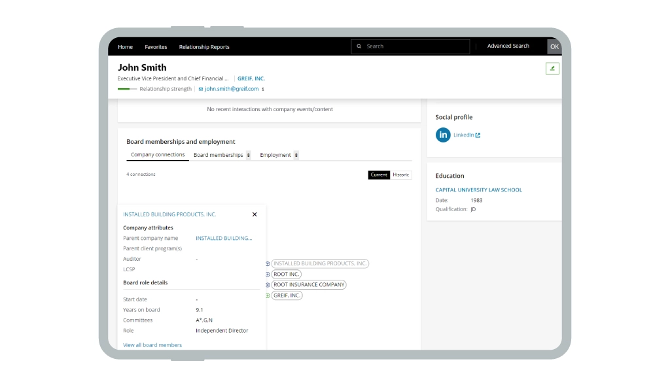Switch to Historic connections view

pos(401,175)
